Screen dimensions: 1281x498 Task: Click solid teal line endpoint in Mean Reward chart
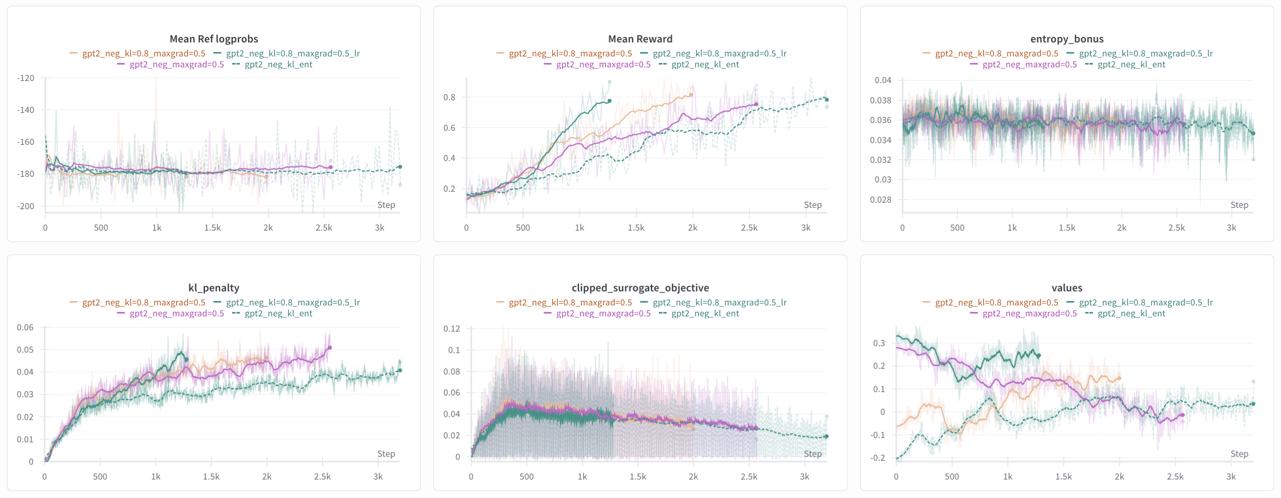click(x=610, y=101)
